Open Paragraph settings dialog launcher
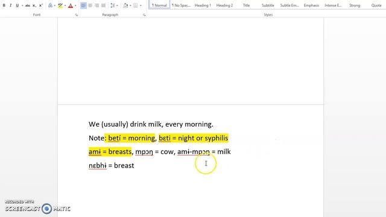The width and height of the screenshot is (386, 217). click(144, 15)
